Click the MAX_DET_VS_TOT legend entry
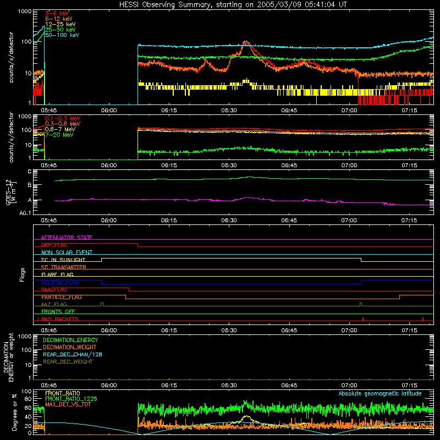The height and width of the screenshot is (440, 440). pos(68,404)
